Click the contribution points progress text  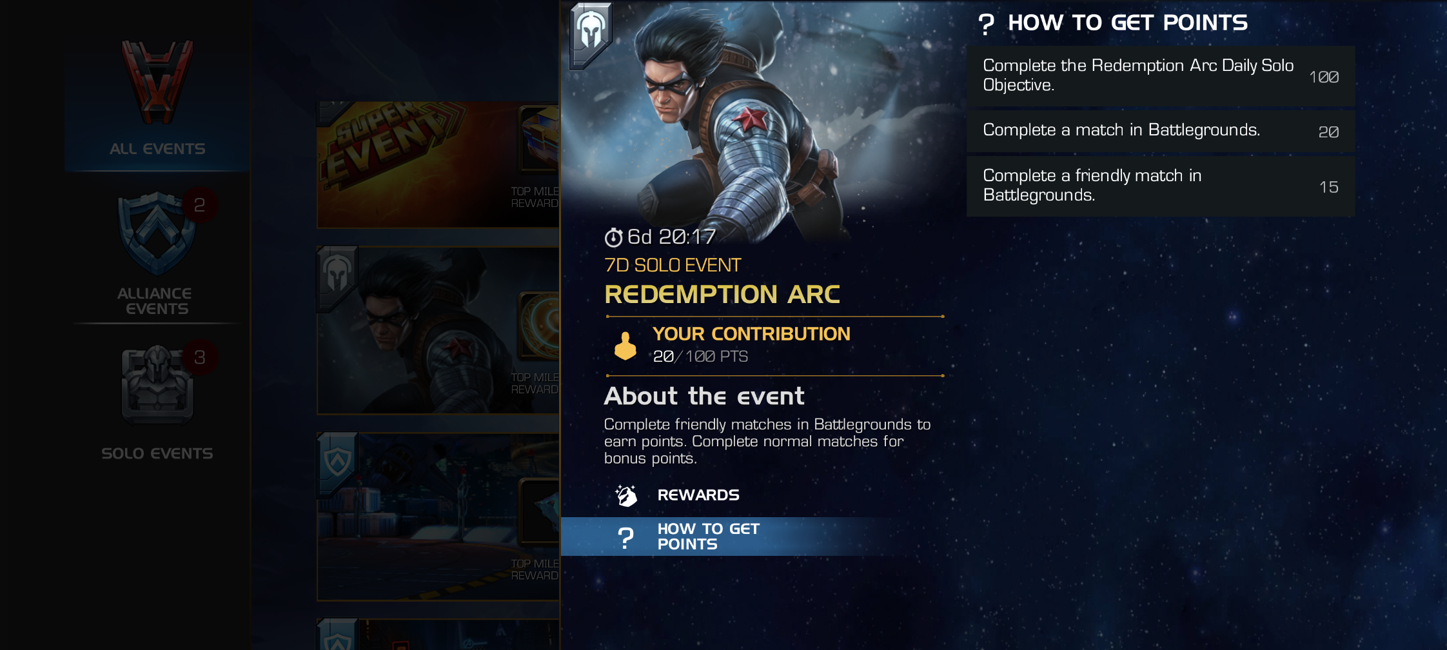[x=700, y=357]
